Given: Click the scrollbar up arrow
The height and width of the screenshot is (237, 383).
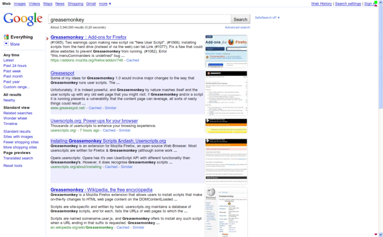Looking at the screenshot, I should click(x=381, y=2).
